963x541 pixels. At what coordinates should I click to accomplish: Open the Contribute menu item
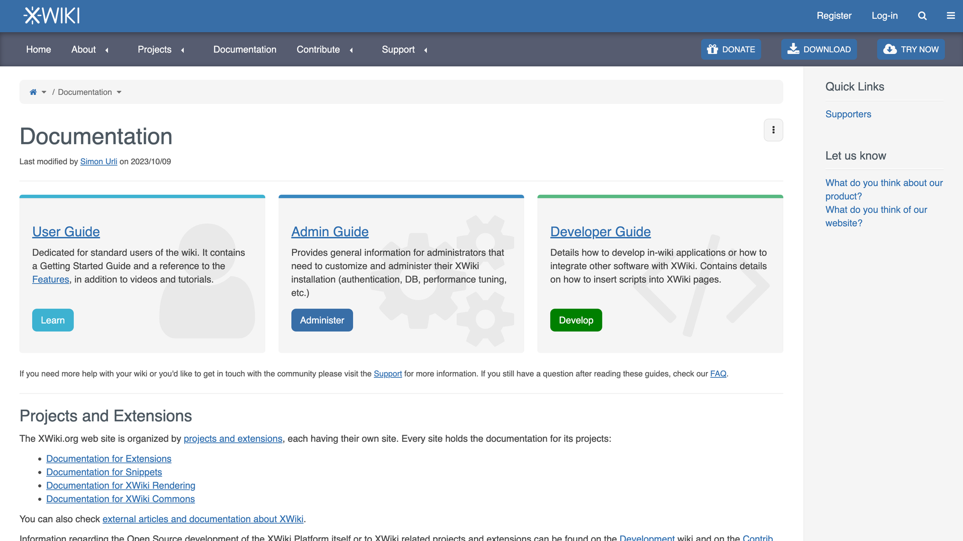point(318,50)
